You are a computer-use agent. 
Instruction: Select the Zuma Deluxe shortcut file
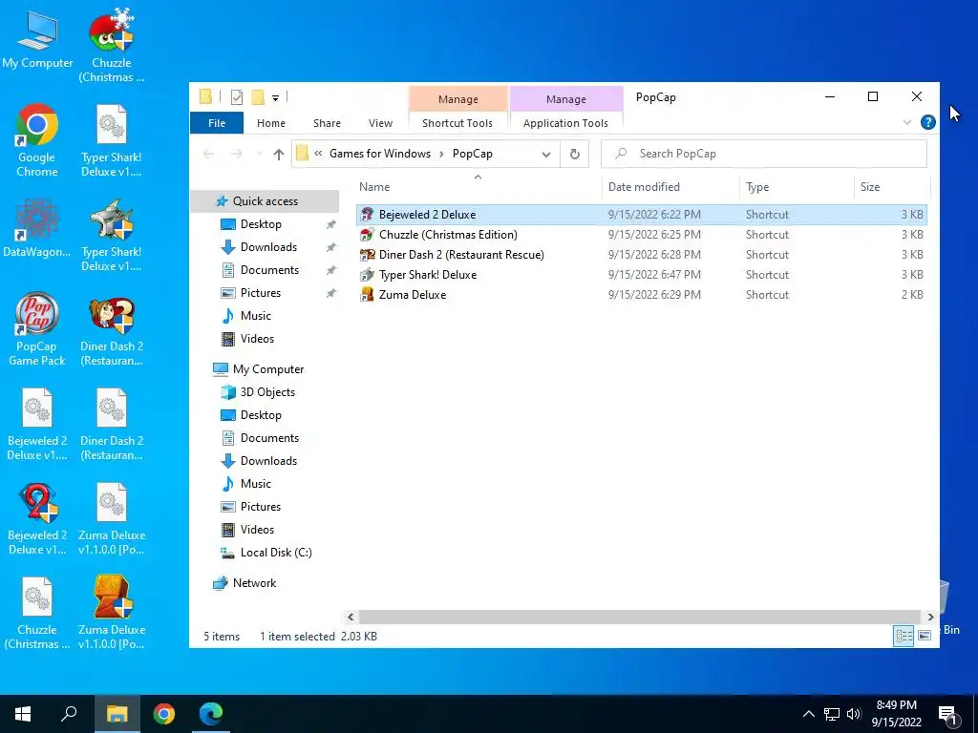coord(641,294)
